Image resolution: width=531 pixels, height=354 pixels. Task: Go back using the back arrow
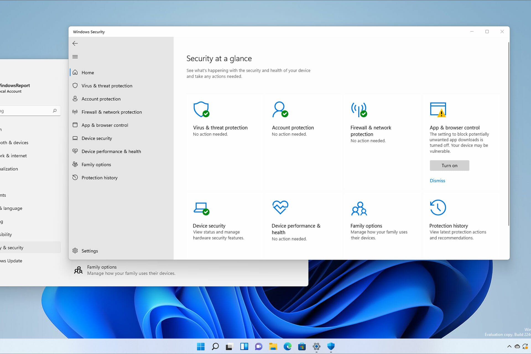point(75,43)
